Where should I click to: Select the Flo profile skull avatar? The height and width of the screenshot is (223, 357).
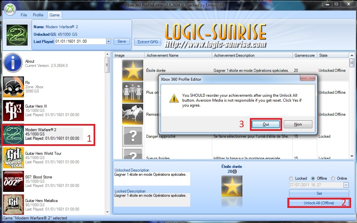click(x=13, y=87)
